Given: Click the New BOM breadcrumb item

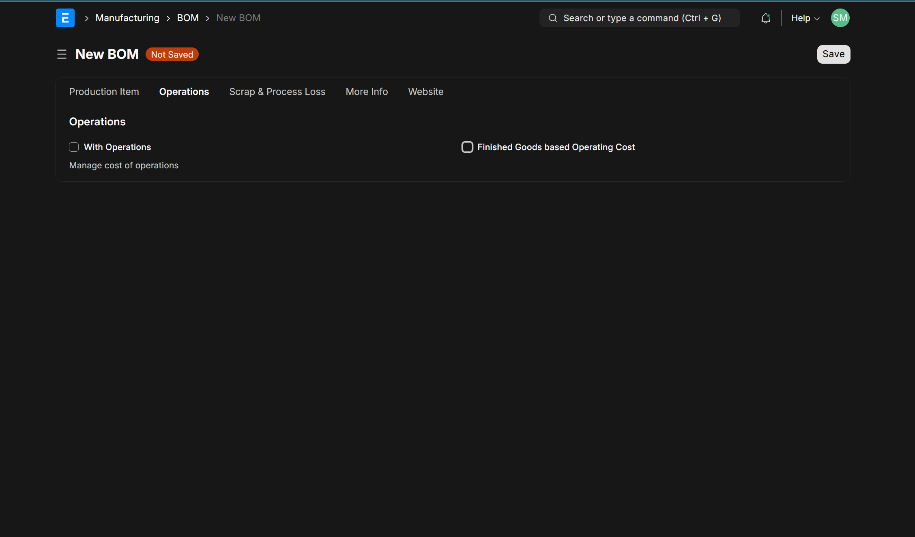Looking at the screenshot, I should (x=238, y=18).
